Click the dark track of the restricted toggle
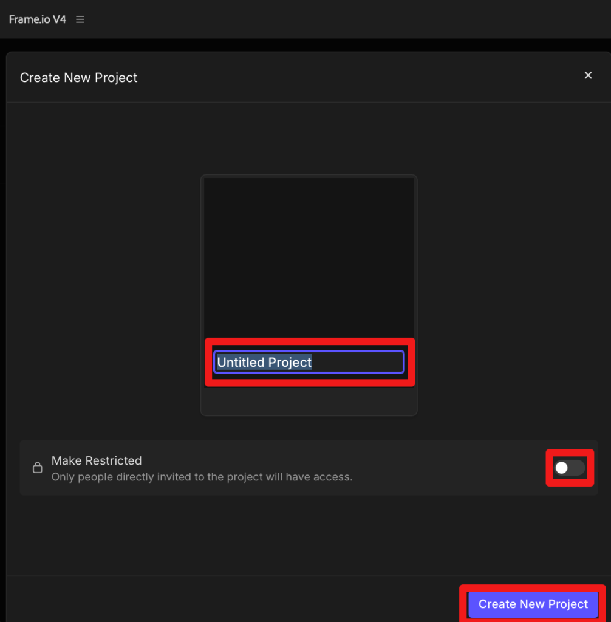The height and width of the screenshot is (622, 611). pyautogui.click(x=578, y=468)
